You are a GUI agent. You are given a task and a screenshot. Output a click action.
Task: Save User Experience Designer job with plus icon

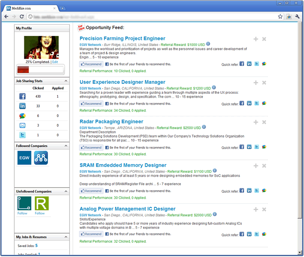pos(256,83)
